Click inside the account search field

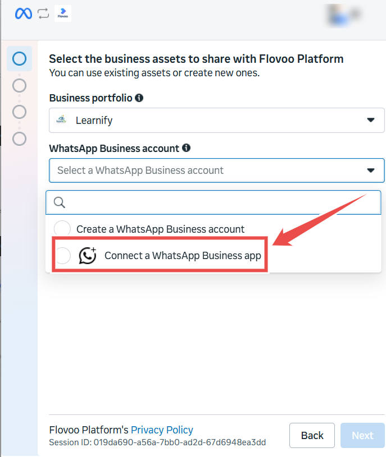(x=214, y=202)
